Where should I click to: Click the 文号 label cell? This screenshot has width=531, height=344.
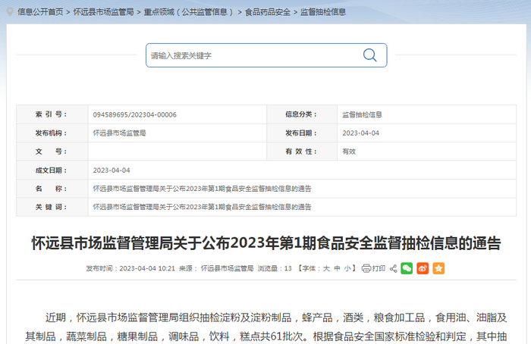52,152
